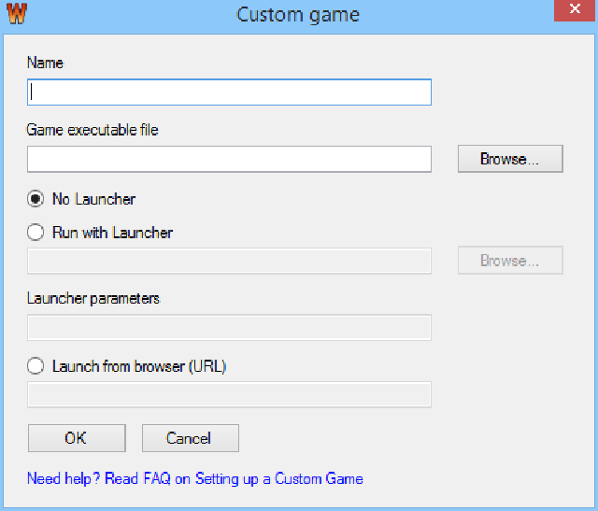Enable the Run with Launcher option
The width and height of the screenshot is (598, 511).
(36, 233)
